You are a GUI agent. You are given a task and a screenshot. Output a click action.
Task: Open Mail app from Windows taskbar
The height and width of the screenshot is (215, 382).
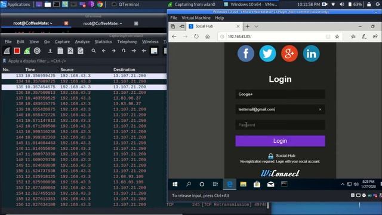coord(270,185)
